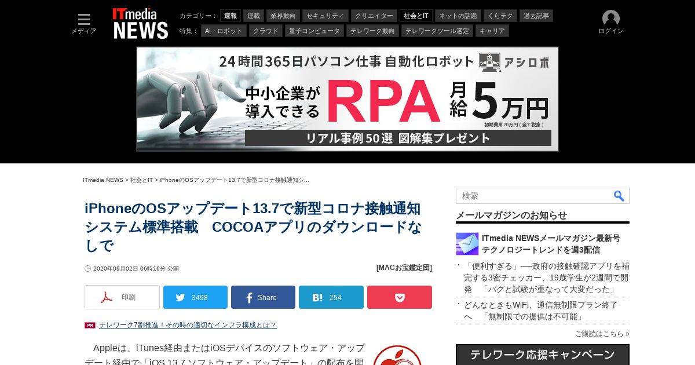The height and width of the screenshot is (365, 695).
Task: Select 速報 category tab
Action: pyautogui.click(x=231, y=16)
